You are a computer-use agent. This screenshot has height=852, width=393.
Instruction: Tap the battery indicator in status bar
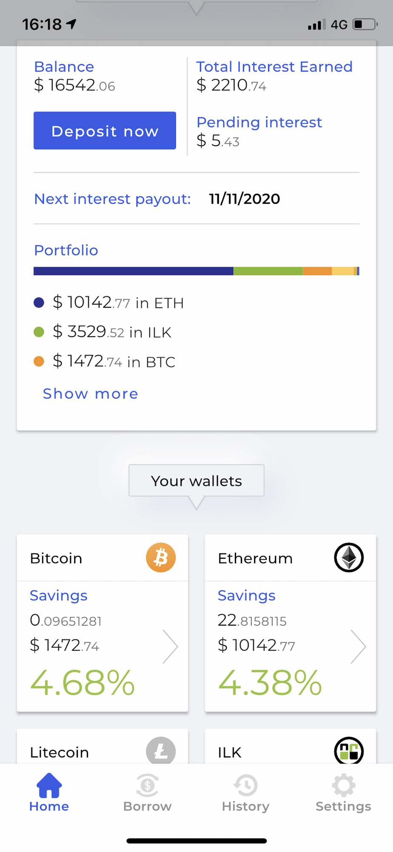click(x=365, y=24)
